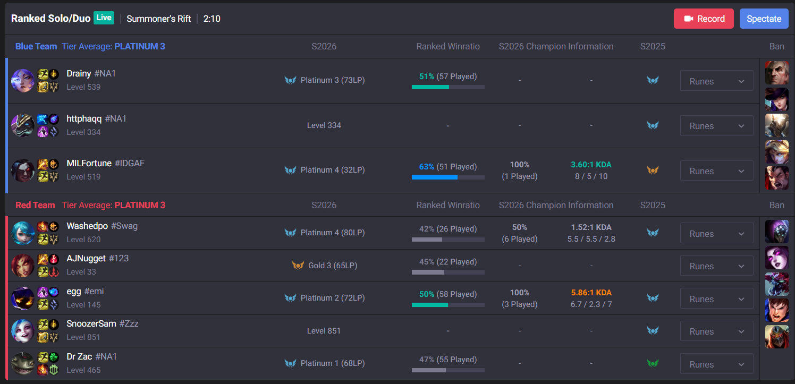Click AJNugget's Gold 3 rank emblem
The image size is (795, 384).
pyautogui.click(x=298, y=265)
